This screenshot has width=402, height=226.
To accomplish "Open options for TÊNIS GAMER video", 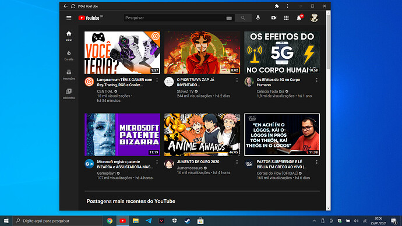I will click(x=157, y=80).
